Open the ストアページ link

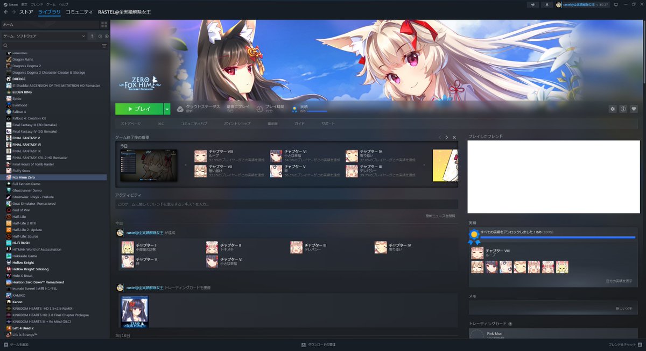(x=130, y=124)
